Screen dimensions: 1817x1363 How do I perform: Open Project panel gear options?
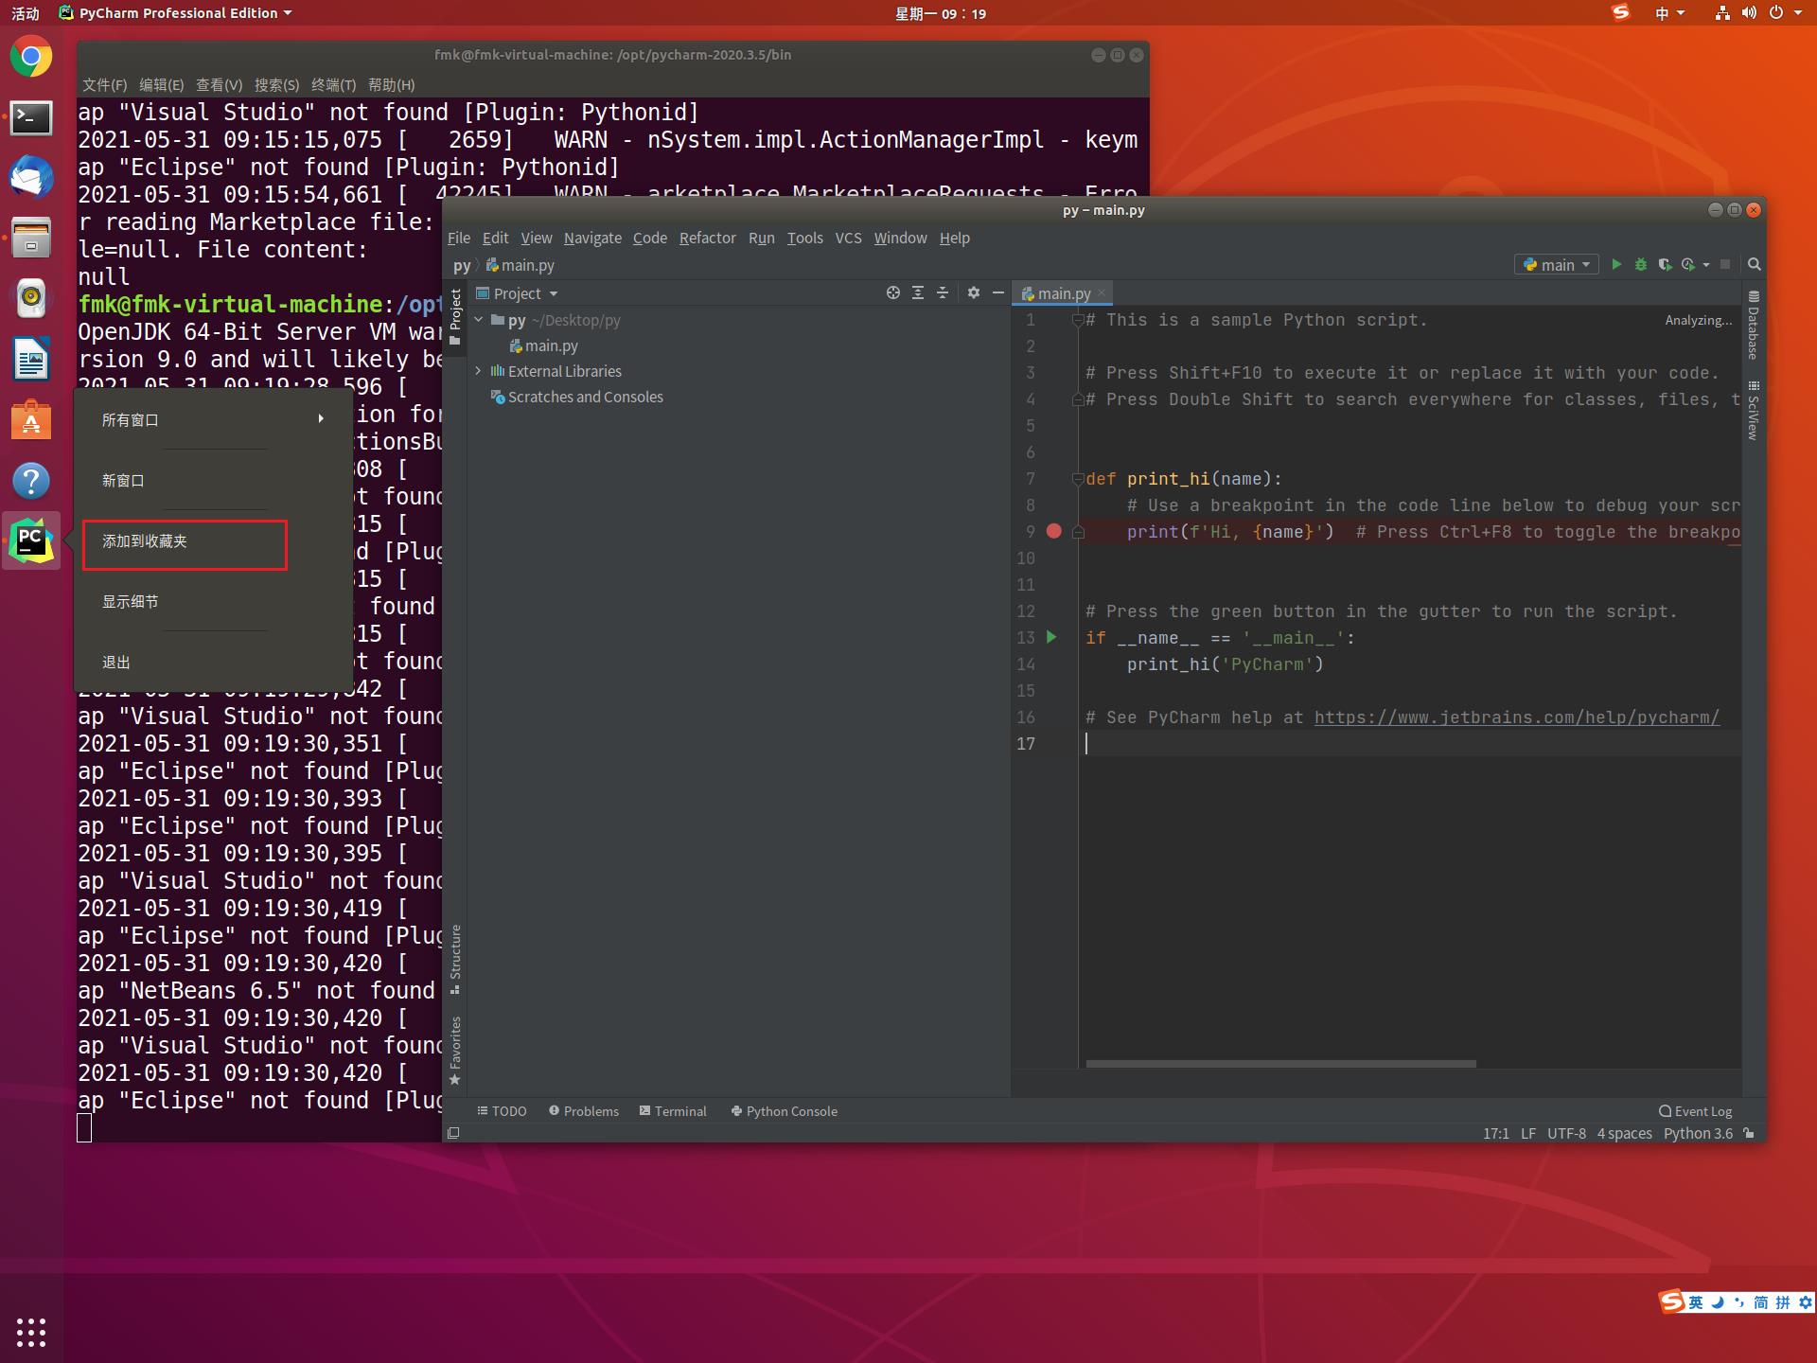(x=974, y=293)
